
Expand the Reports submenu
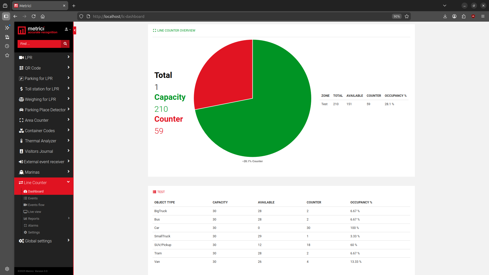tap(47, 219)
